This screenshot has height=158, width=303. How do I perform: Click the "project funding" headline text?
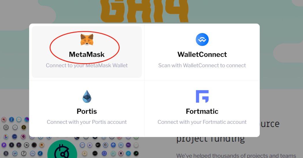[x=210, y=139]
